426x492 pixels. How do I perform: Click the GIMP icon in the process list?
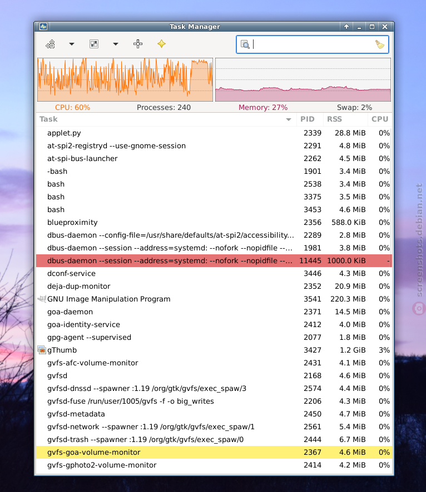42,299
